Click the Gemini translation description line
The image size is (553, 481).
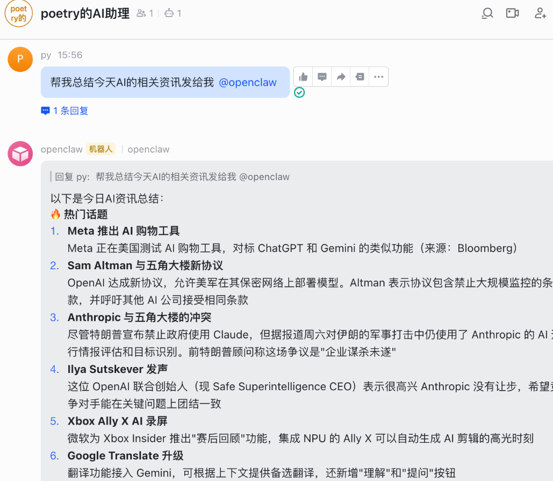[x=262, y=473]
